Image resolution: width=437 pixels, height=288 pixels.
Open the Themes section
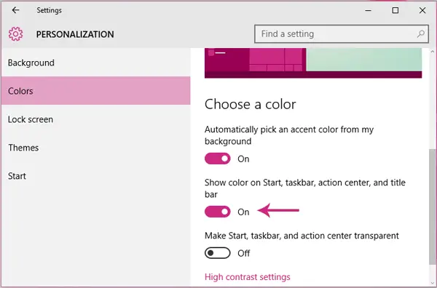click(x=95, y=148)
